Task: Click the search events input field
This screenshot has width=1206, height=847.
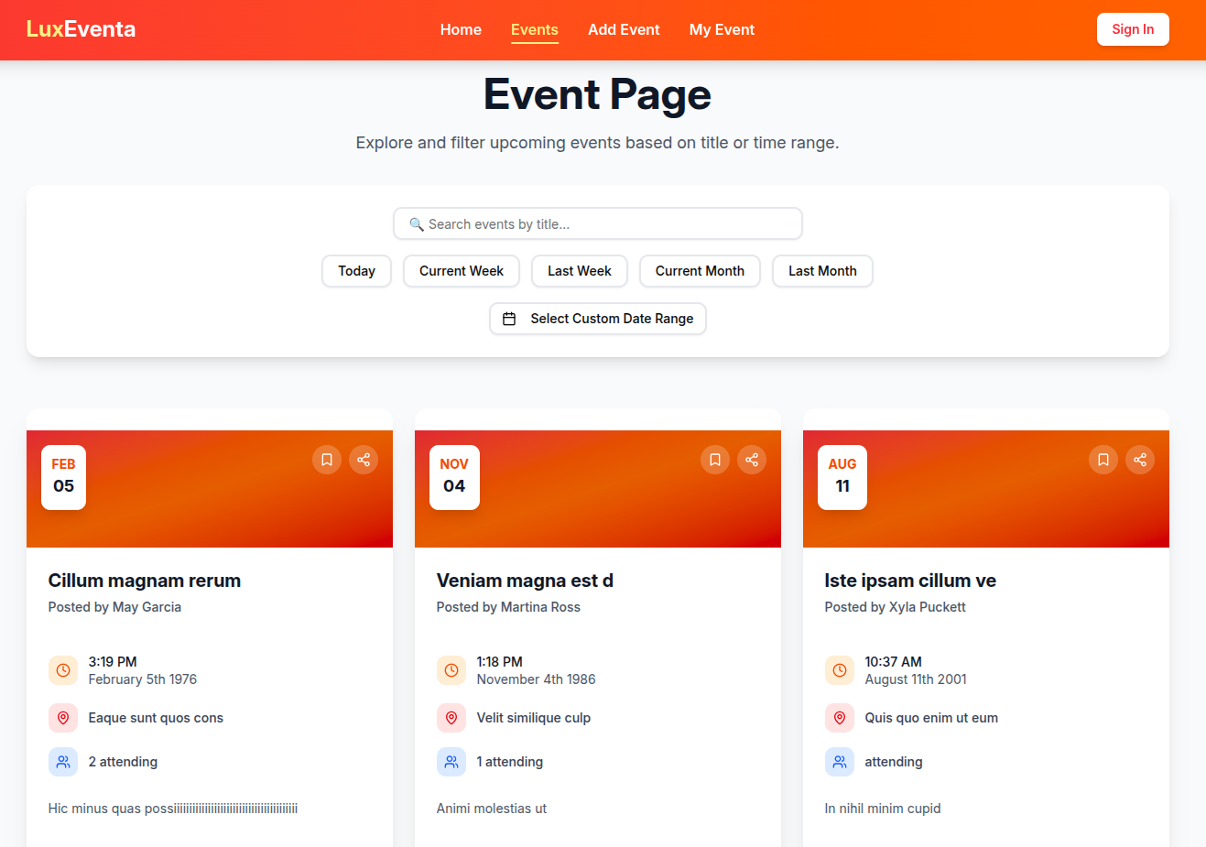Action: [x=597, y=223]
